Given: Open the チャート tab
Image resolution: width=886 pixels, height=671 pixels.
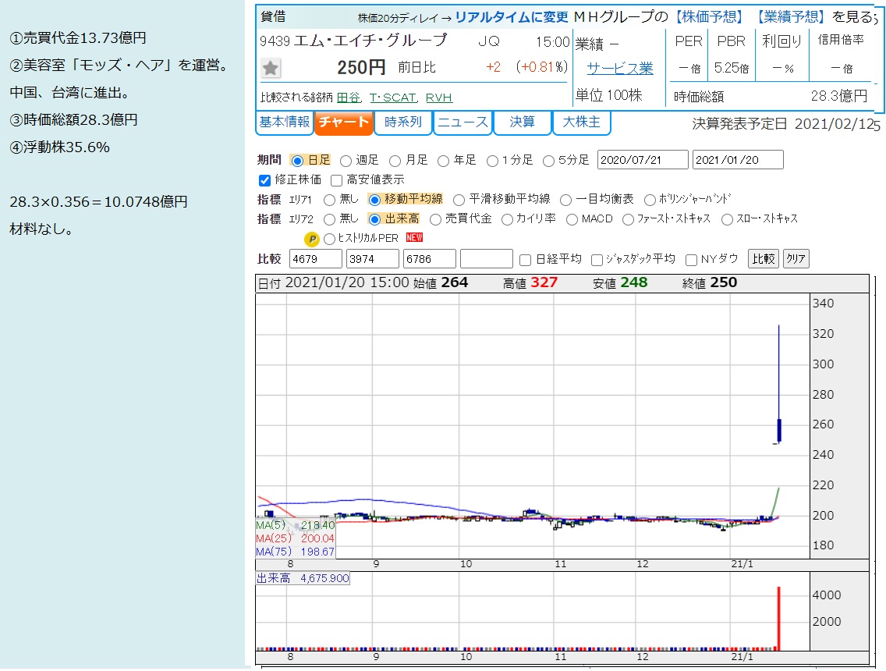Looking at the screenshot, I should [343, 122].
